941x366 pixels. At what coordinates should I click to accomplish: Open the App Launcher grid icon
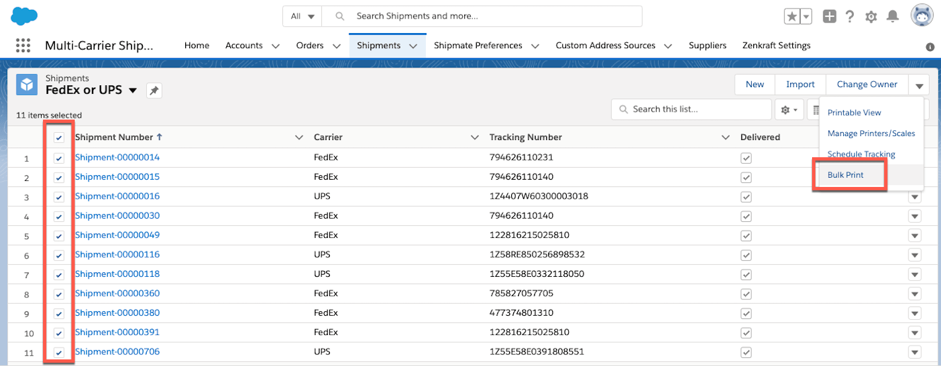click(22, 46)
